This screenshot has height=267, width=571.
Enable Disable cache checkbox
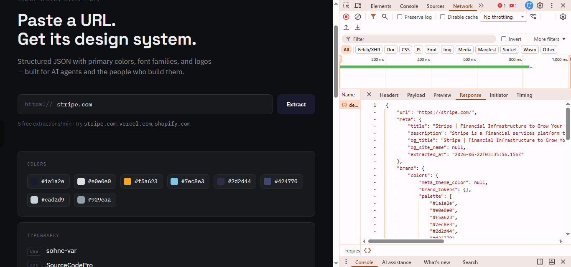[x=443, y=17]
